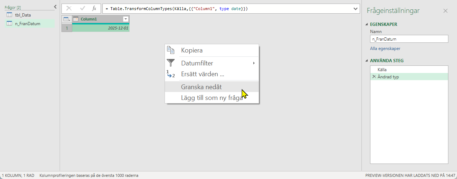
Task: Collapse the EGENSKAPER section
Action: coord(366,24)
